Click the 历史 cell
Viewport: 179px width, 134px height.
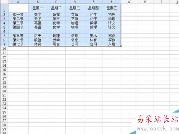click(38, 36)
